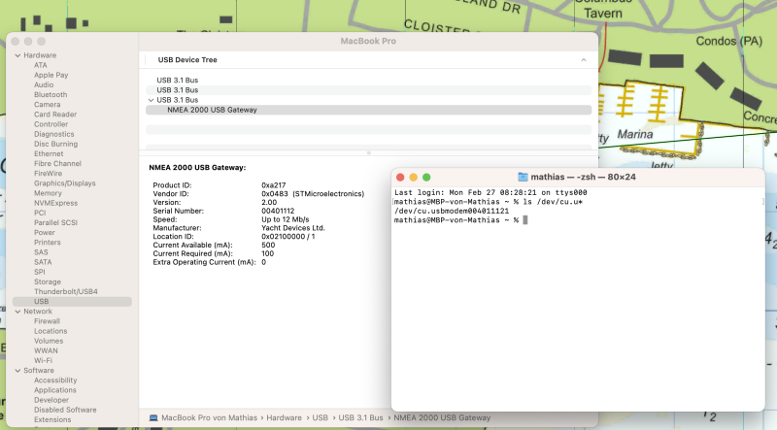Select Bluetooth in the sidebar

click(51, 94)
